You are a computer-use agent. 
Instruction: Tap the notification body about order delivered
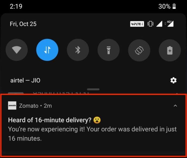point(92,134)
